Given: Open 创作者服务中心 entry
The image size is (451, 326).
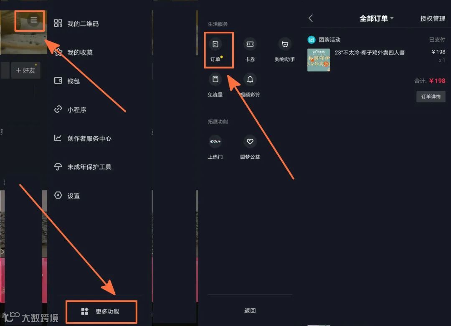Looking at the screenshot, I should (x=83, y=138).
